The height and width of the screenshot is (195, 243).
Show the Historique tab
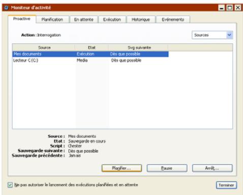click(x=141, y=19)
